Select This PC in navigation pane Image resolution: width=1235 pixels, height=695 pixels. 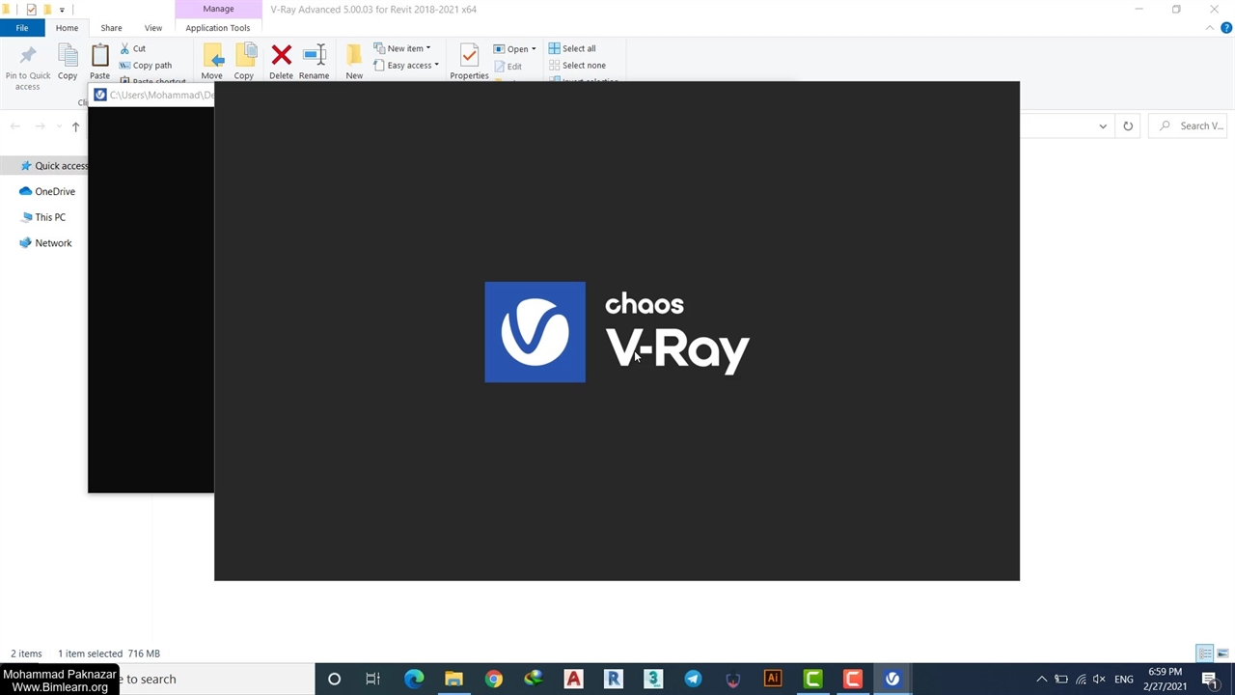[x=50, y=217]
